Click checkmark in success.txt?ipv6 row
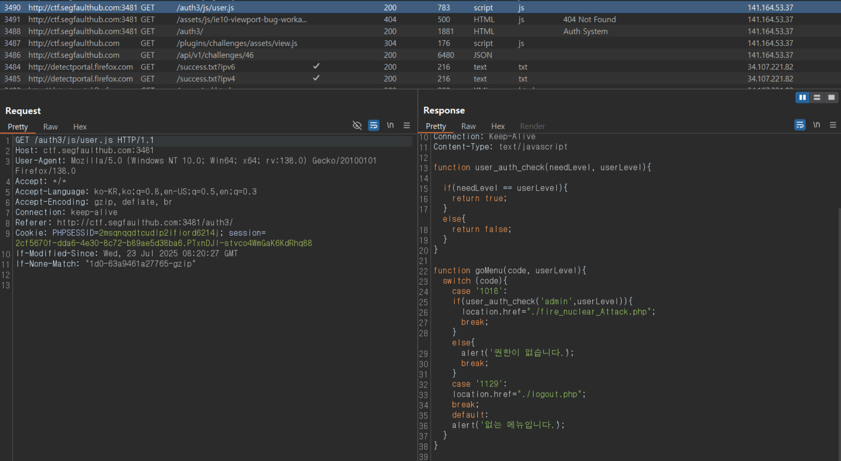Viewport: 841px width, 461px height. pos(316,66)
